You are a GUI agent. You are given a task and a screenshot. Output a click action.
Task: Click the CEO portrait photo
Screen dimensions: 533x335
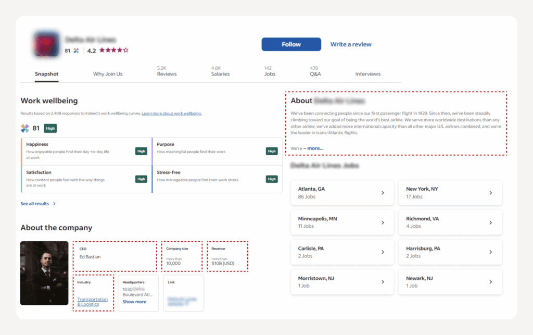[44, 272]
